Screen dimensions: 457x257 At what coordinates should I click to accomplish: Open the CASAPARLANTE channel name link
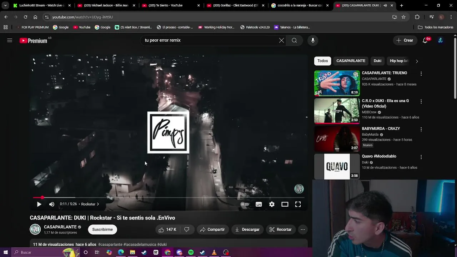60,227
